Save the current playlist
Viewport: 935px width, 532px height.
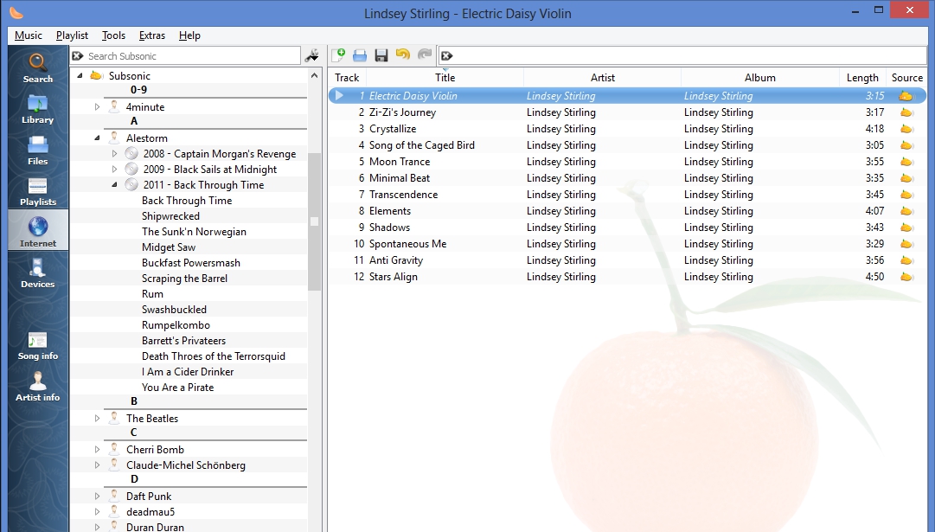(x=381, y=54)
